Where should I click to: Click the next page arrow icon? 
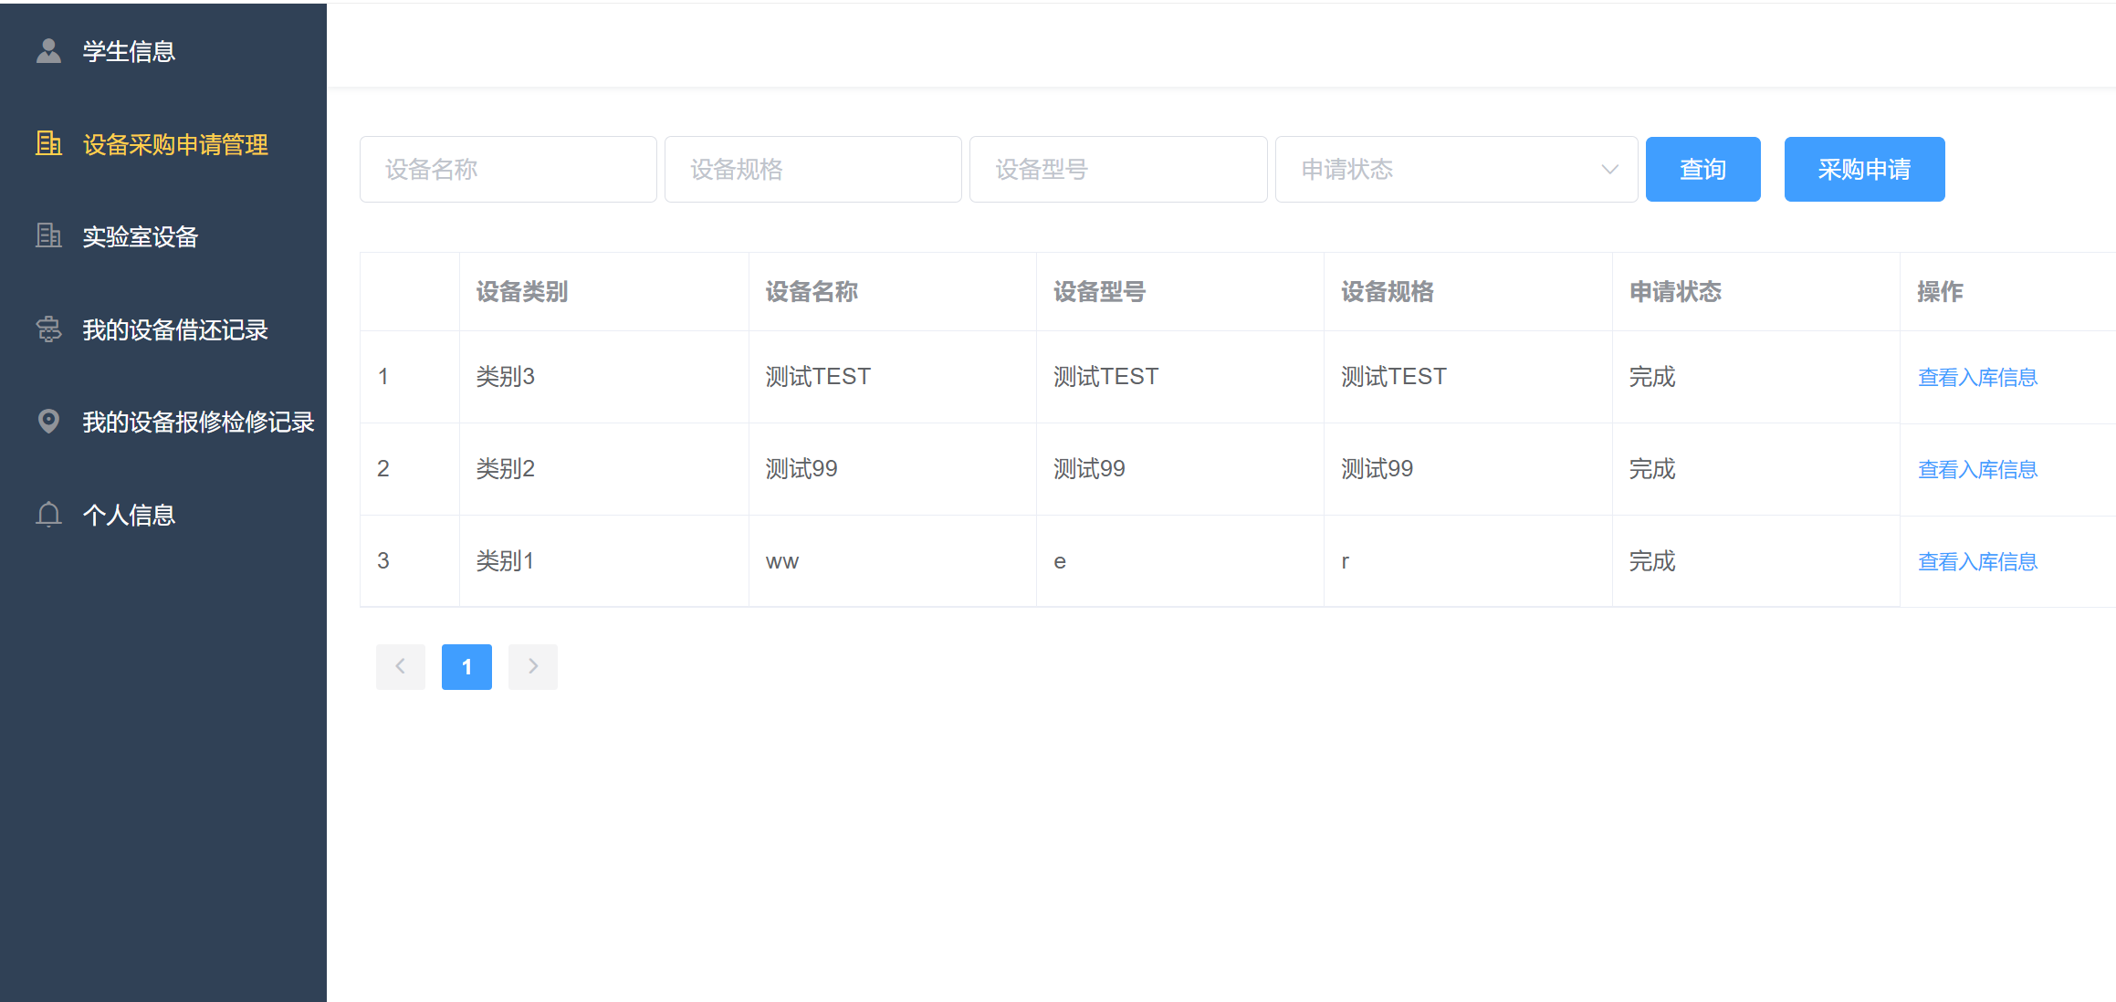[x=532, y=666]
